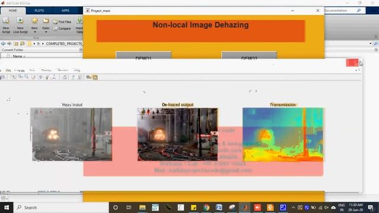This screenshot has width=379, height=213.
Task: Click the up-one-level folder icon
Action: [x=16, y=44]
